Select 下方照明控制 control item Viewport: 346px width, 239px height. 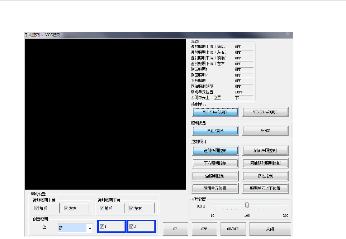coord(215,163)
